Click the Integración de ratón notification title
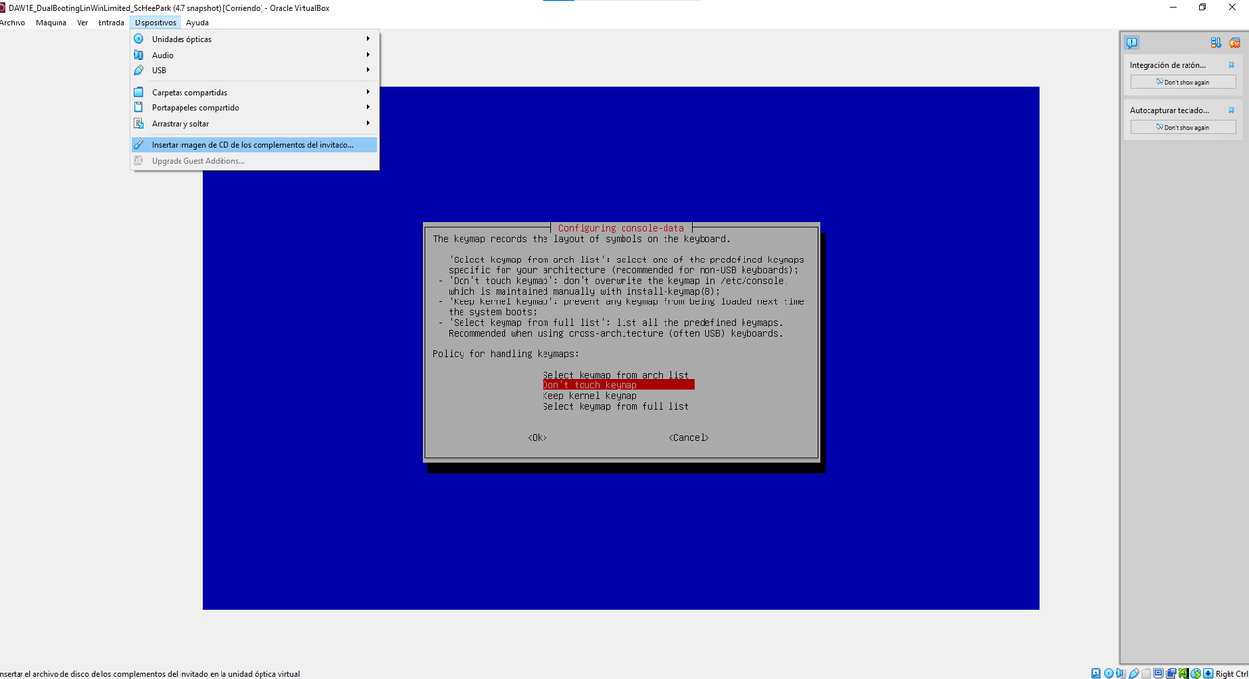 [x=1167, y=65]
